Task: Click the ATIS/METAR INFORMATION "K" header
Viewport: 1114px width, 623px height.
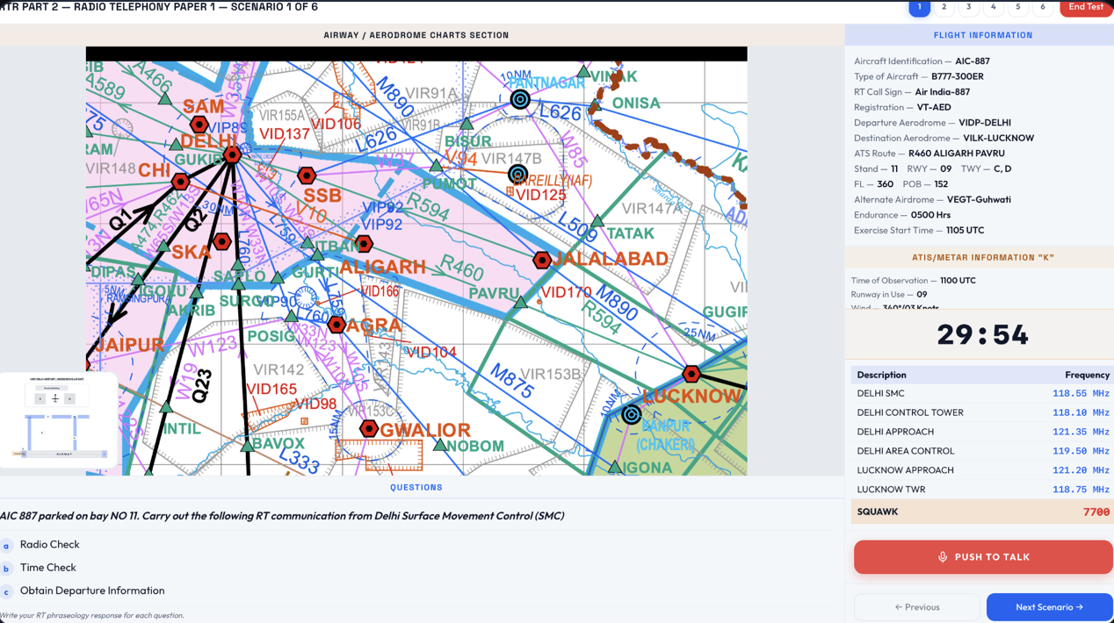Action: [983, 258]
